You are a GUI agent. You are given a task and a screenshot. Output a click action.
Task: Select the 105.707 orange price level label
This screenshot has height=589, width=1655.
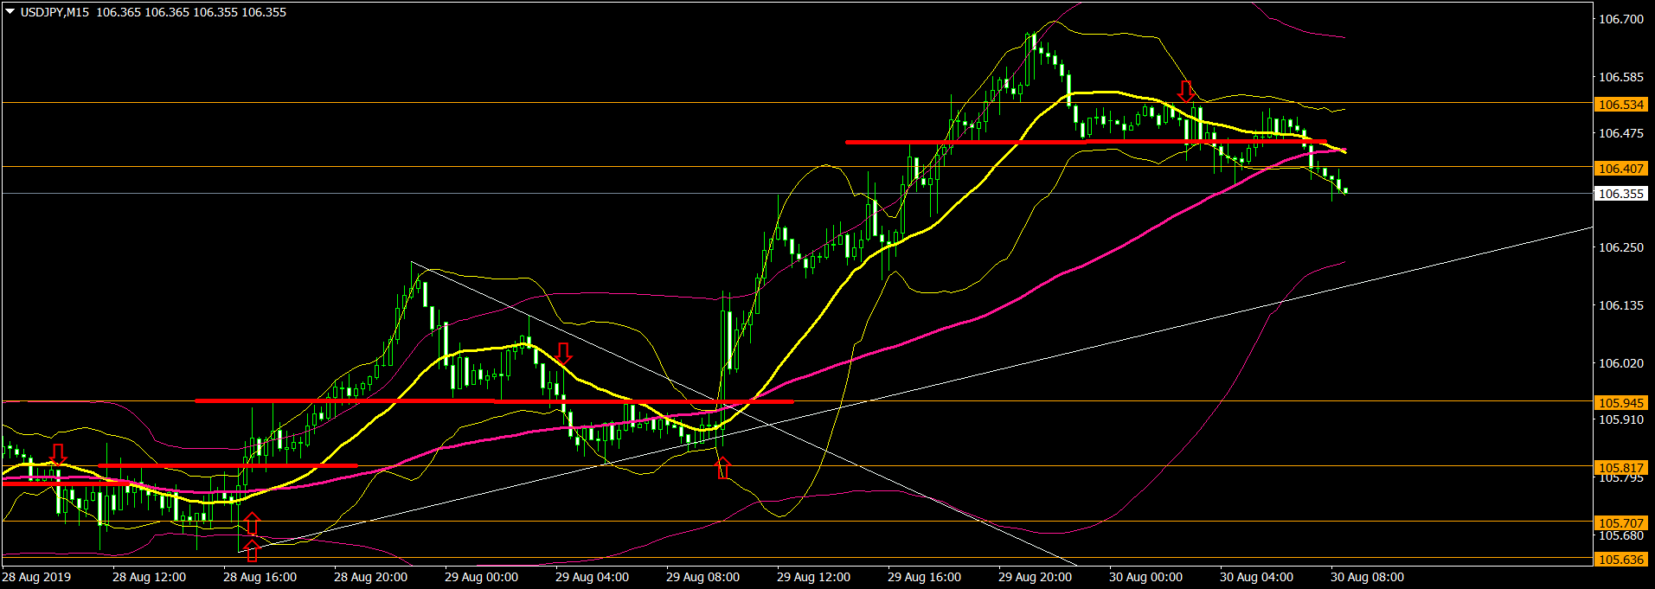tap(1620, 523)
